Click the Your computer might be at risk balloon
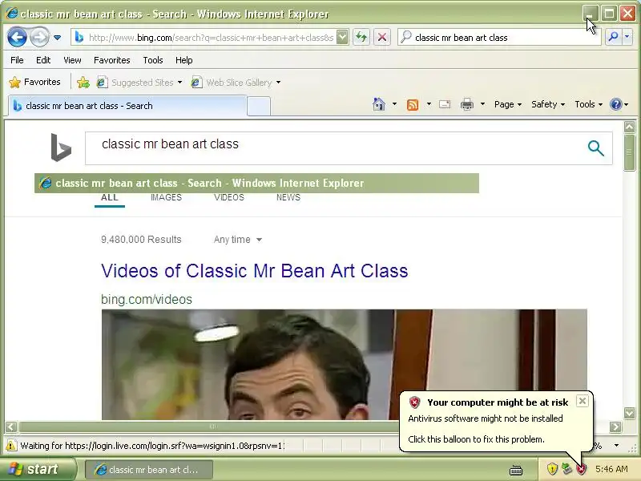 496,422
